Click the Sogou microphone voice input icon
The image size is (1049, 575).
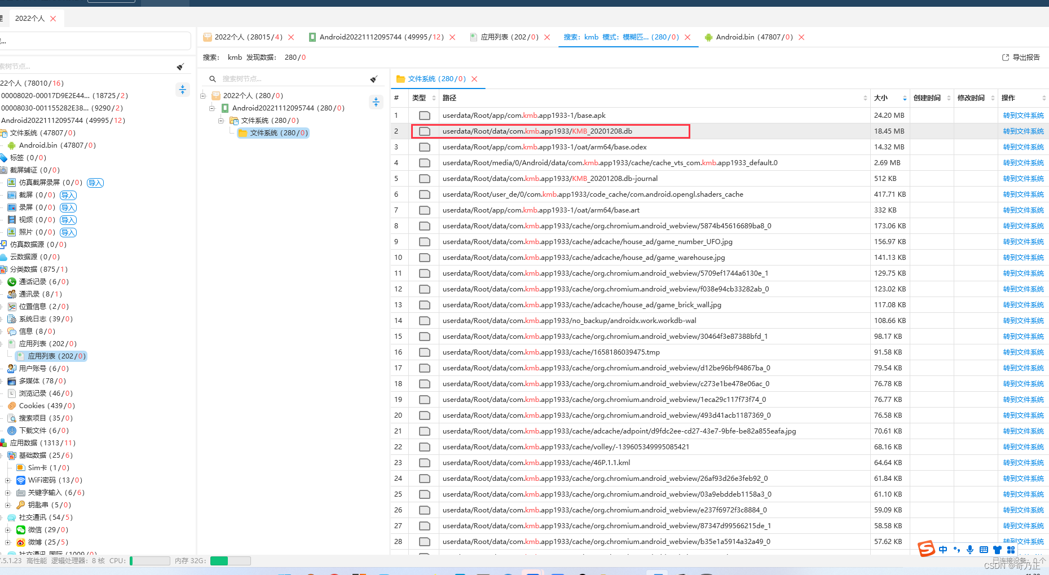970,549
